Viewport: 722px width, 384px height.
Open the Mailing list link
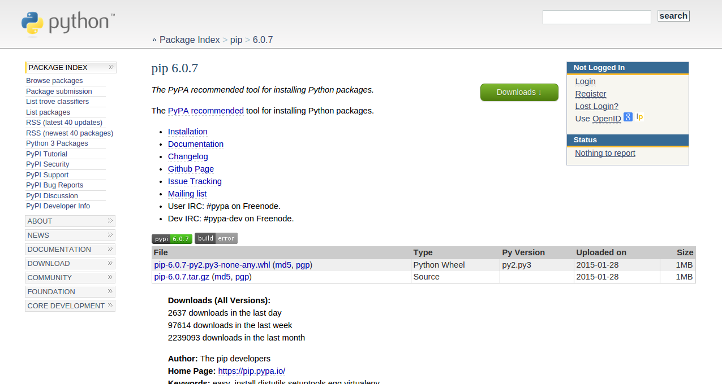(187, 194)
